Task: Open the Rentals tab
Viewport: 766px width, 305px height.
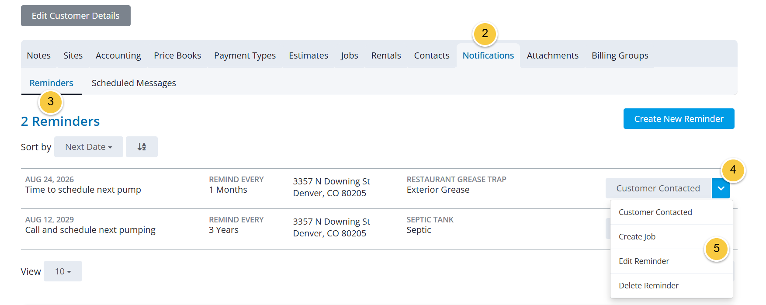Action: point(386,55)
